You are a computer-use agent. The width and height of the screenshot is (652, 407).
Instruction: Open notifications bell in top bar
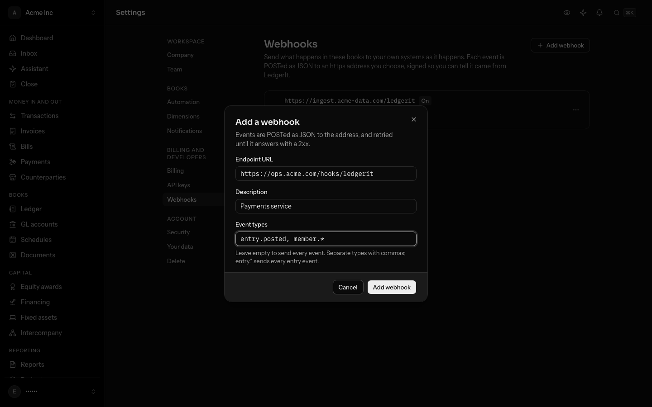coord(599,13)
